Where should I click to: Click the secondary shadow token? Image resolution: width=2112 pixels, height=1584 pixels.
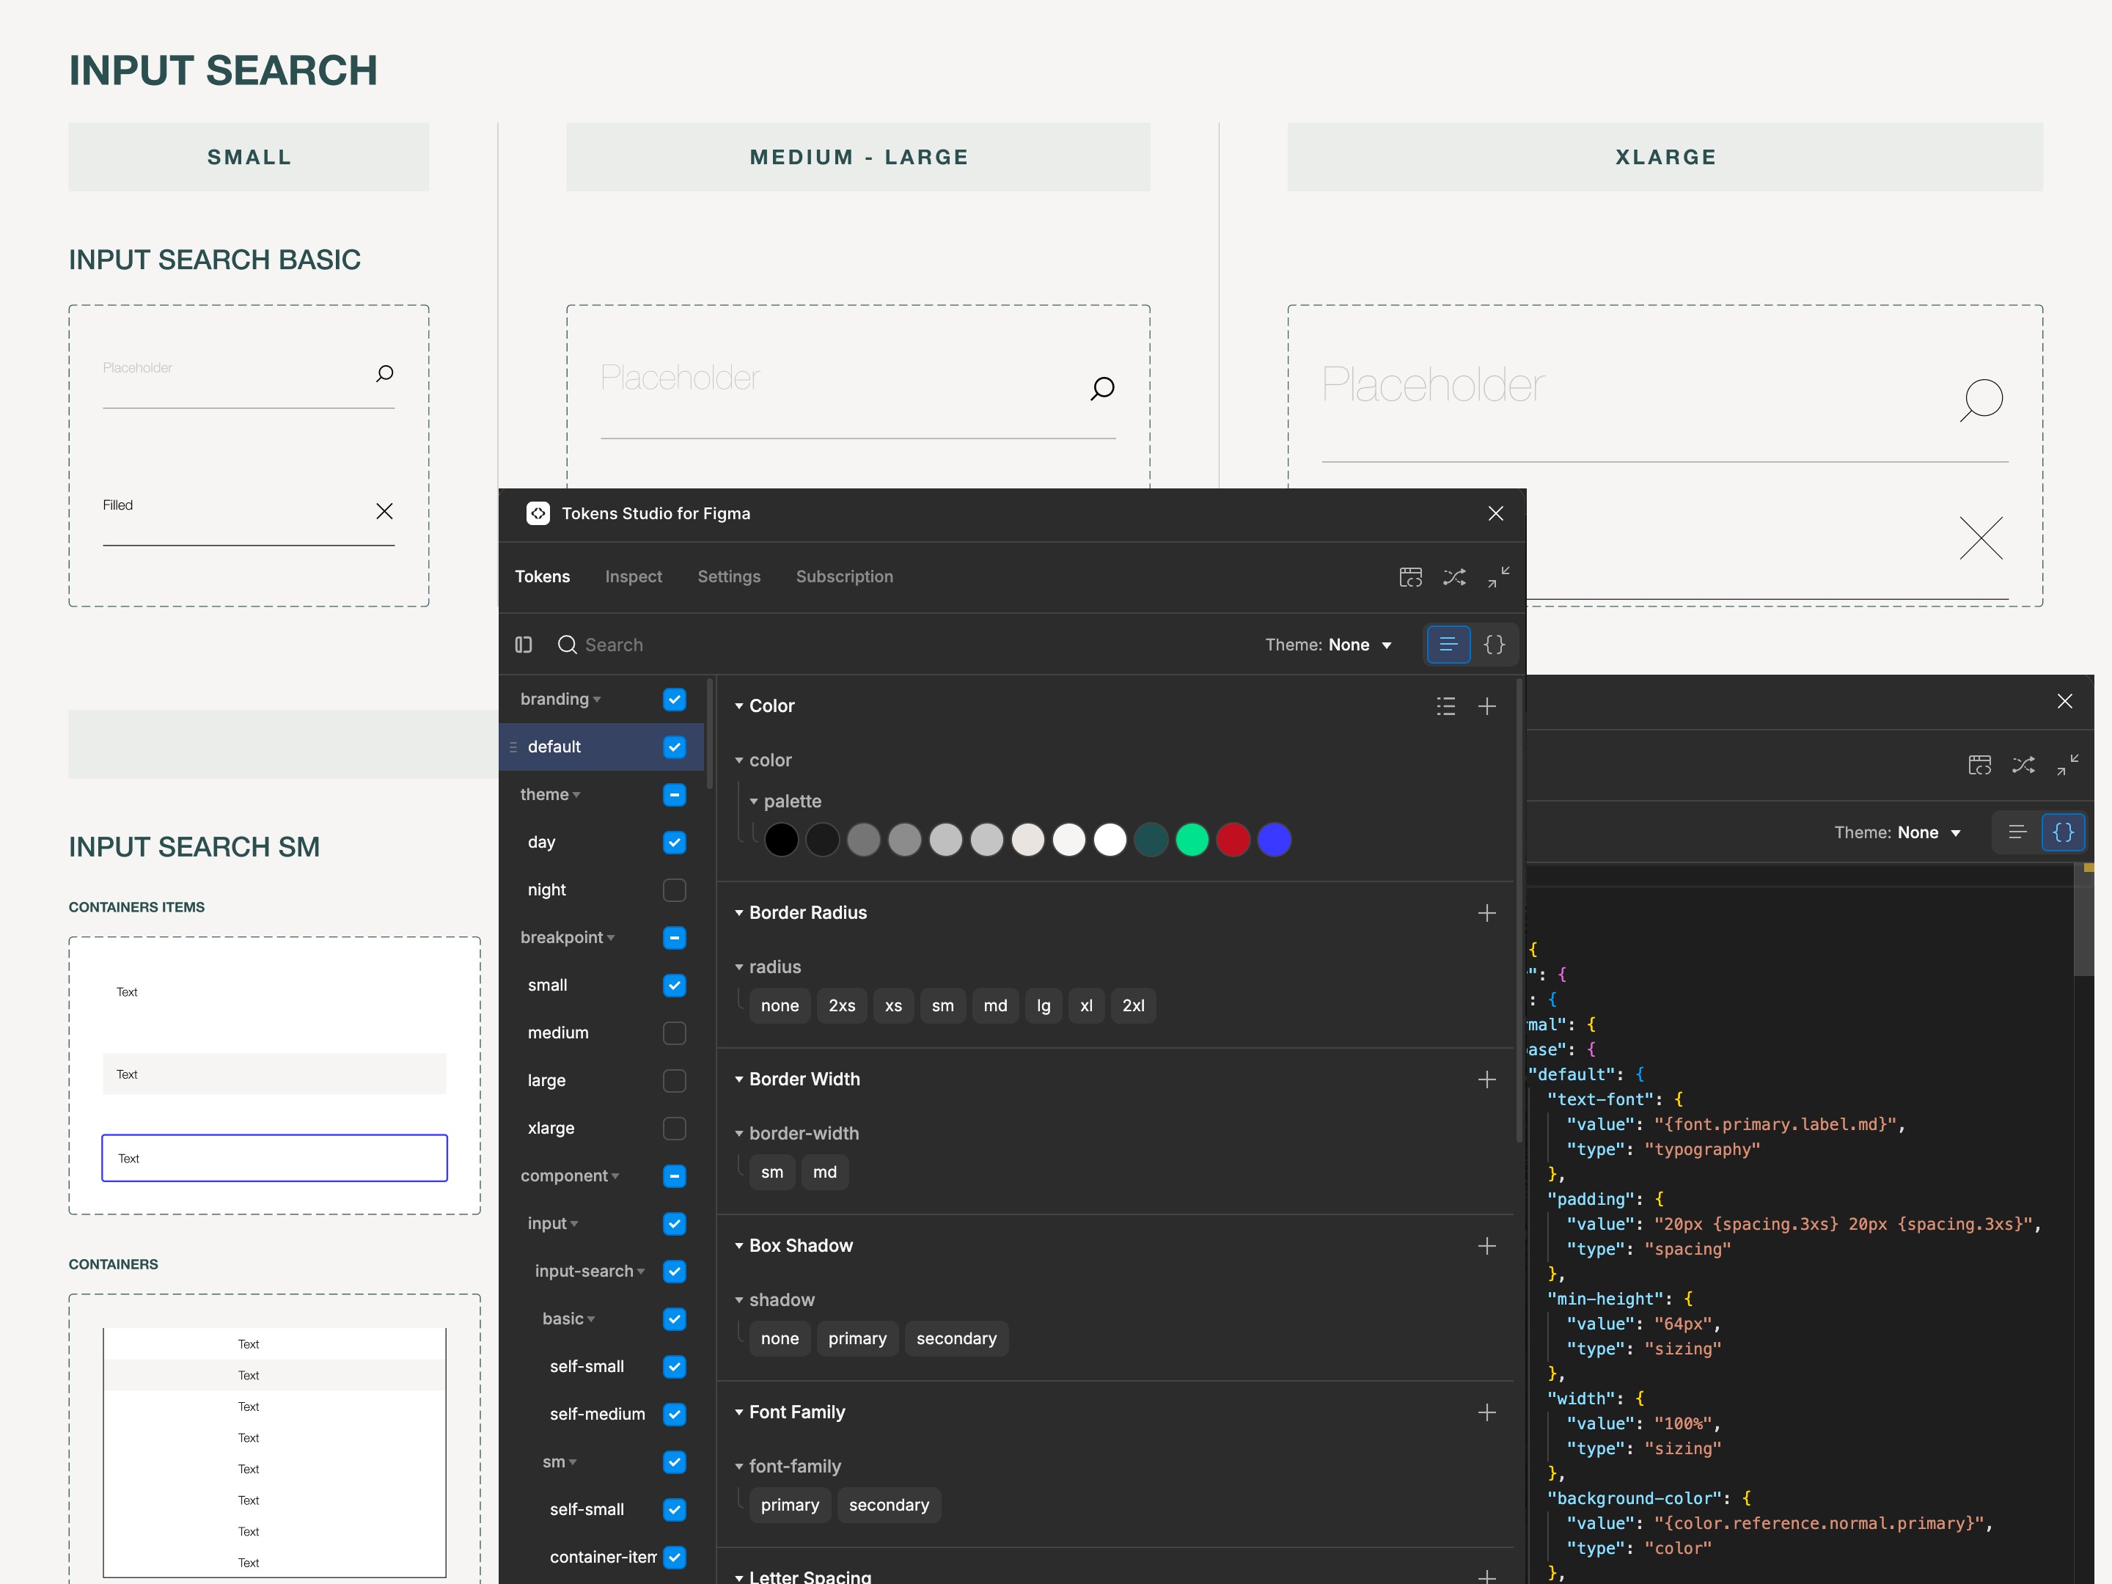coord(956,1338)
